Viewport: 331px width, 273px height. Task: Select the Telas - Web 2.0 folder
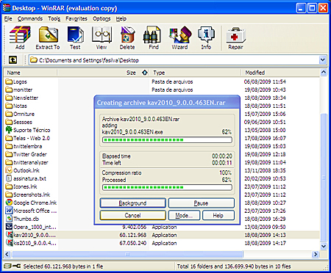162,138
